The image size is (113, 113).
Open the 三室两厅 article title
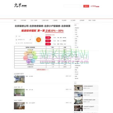click(x=18, y=100)
